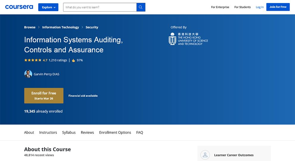Click the Join for Free button
The height and width of the screenshot is (161, 295).
pyautogui.click(x=278, y=7)
